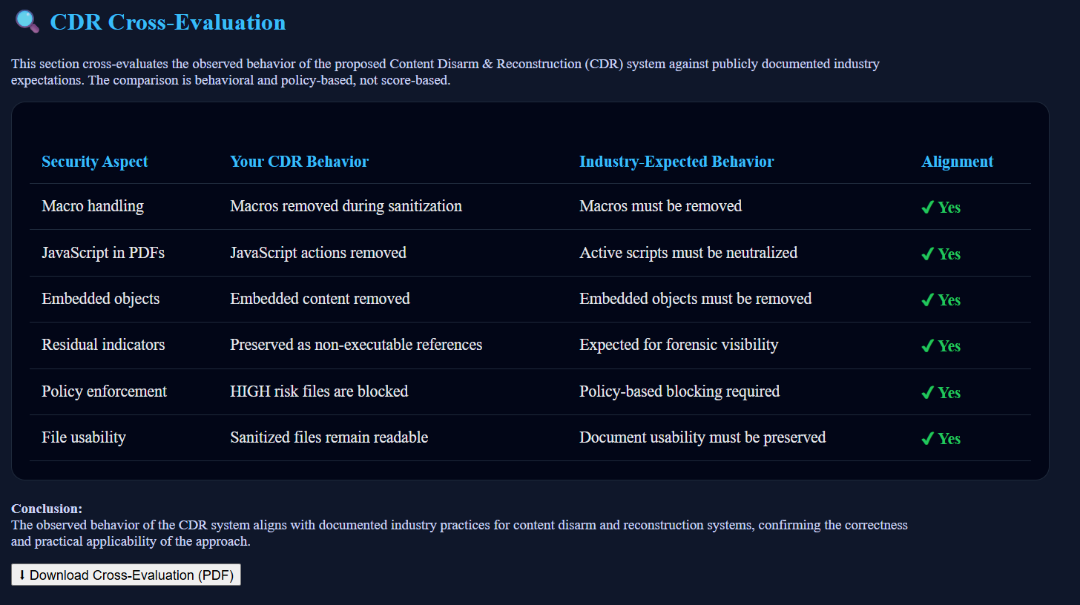Select the Security Aspect column header
This screenshot has height=605, width=1080.
coord(95,162)
